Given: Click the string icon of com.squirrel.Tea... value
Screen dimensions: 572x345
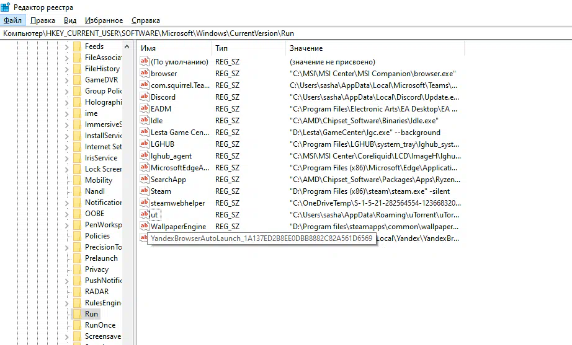Looking at the screenshot, I should coord(145,84).
